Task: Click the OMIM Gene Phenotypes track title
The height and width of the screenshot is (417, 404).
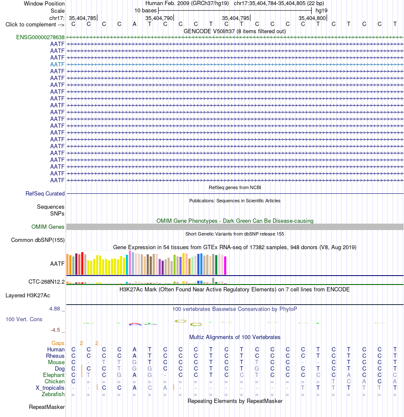Action: point(235,221)
